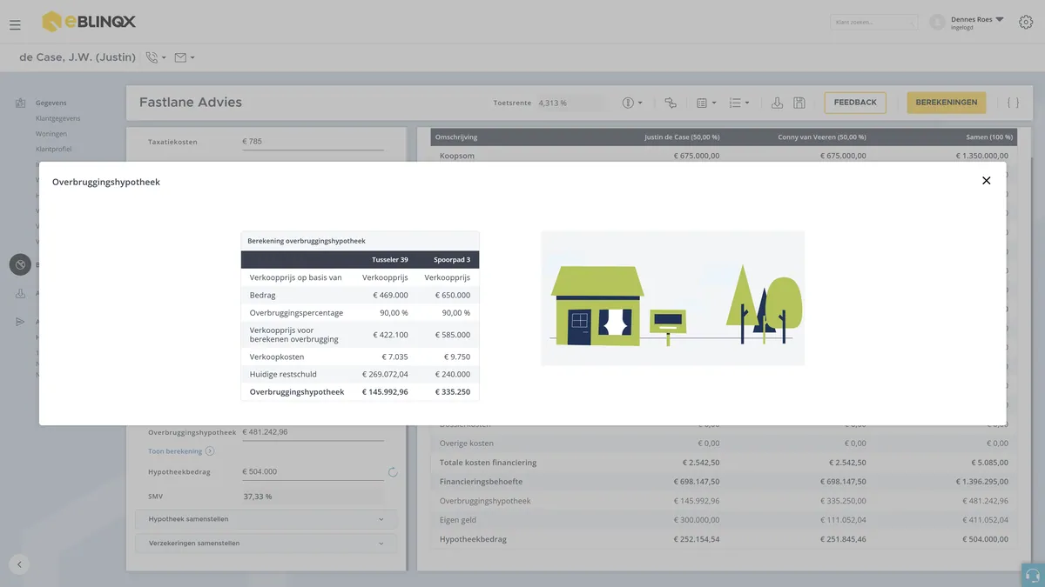Open Klantgegevens in the sidebar
The height and width of the screenshot is (587, 1045).
coord(58,118)
